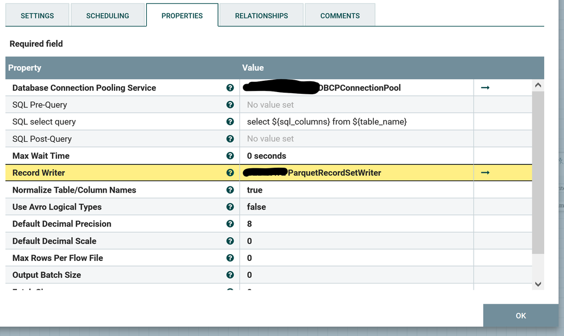Click Record Writer help icon
Viewport: 564px width, 336px height.
230,173
